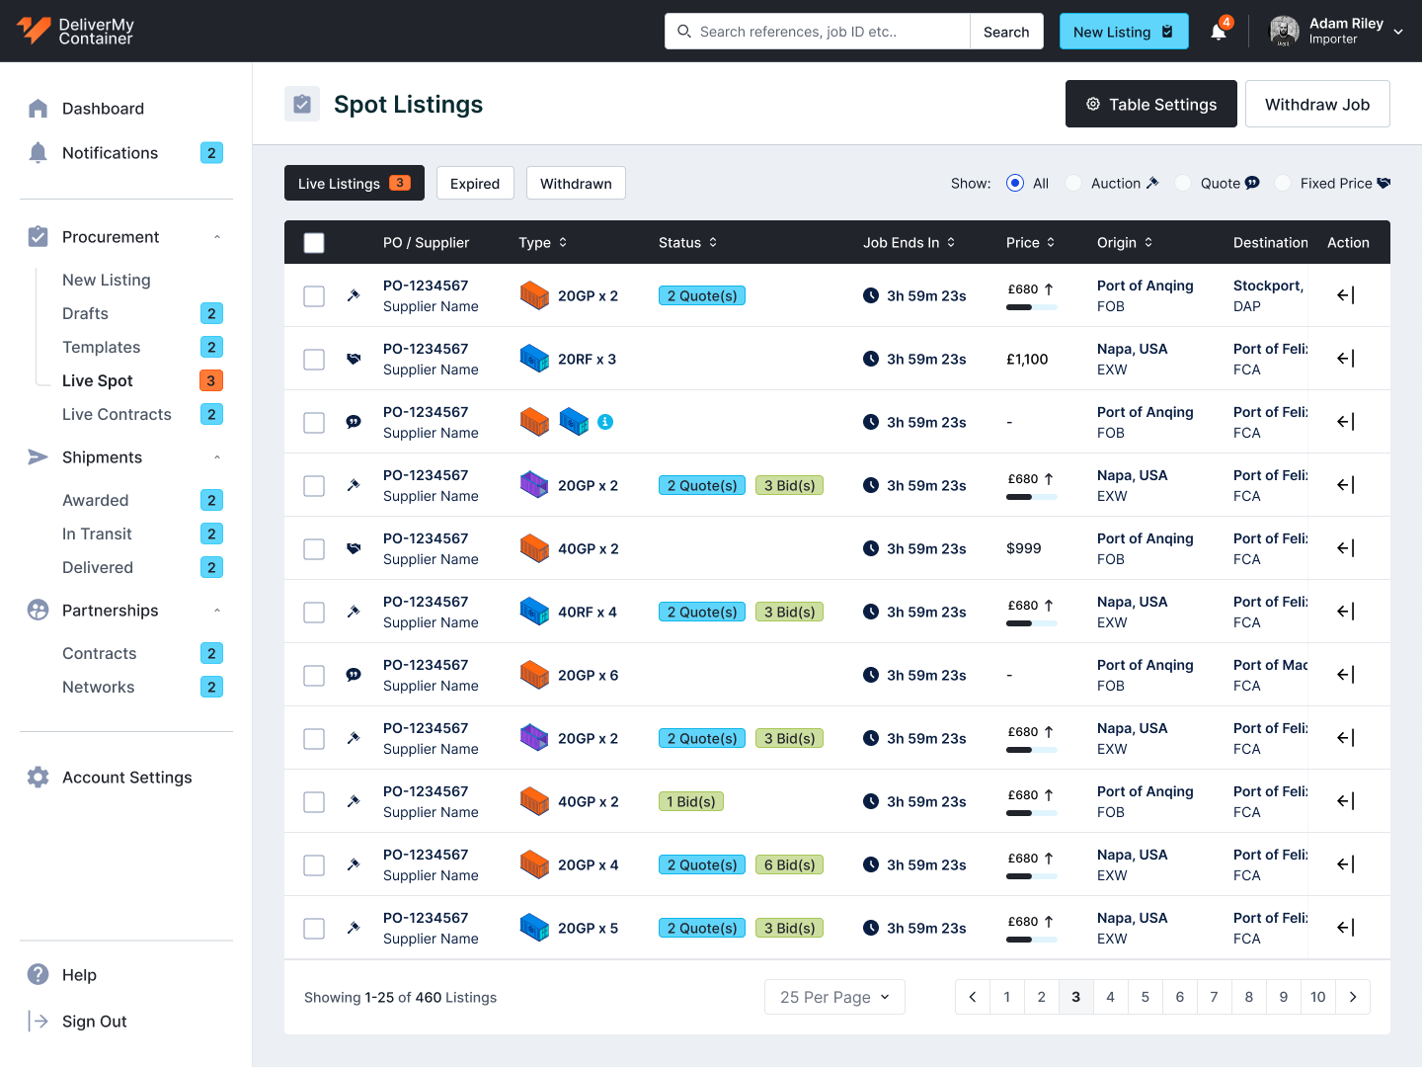Click the orange container icon for 20GP x 6

[534, 675]
